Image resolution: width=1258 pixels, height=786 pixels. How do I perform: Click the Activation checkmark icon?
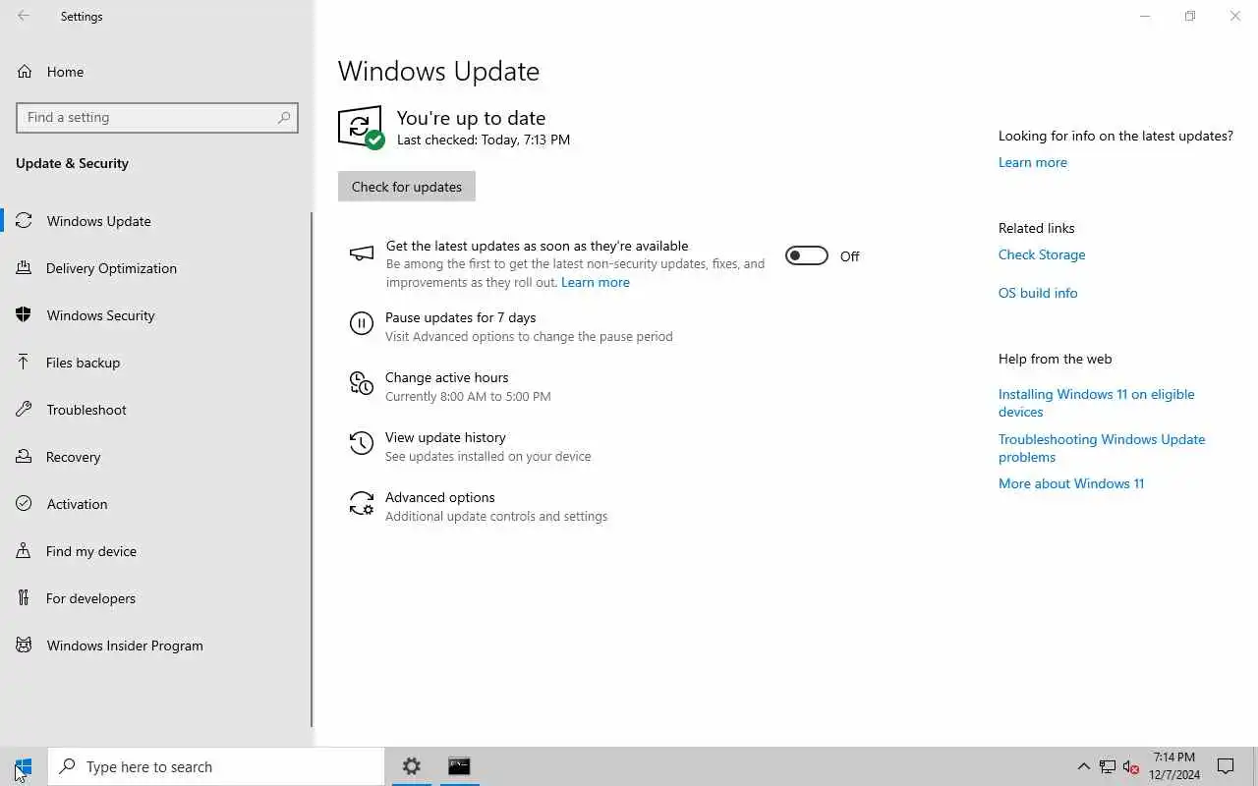[25, 504]
